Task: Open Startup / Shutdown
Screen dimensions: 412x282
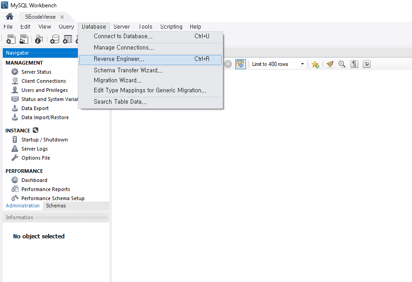Action: 45,140
